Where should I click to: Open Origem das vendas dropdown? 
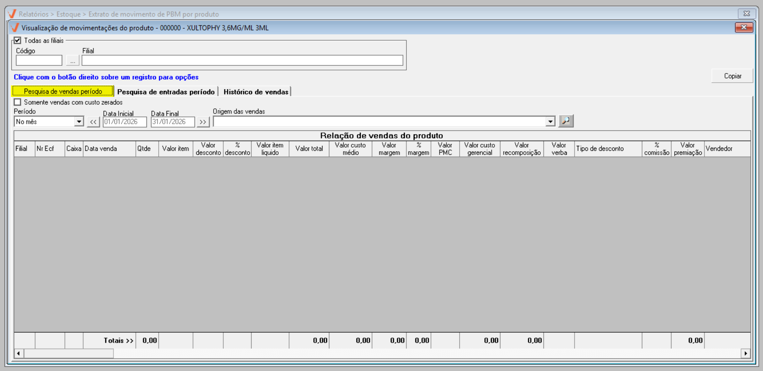tap(550, 122)
